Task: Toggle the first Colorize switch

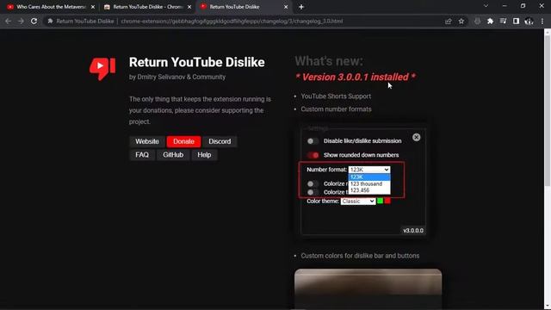Action: click(x=313, y=183)
